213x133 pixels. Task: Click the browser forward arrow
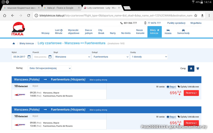(x=21, y=15)
